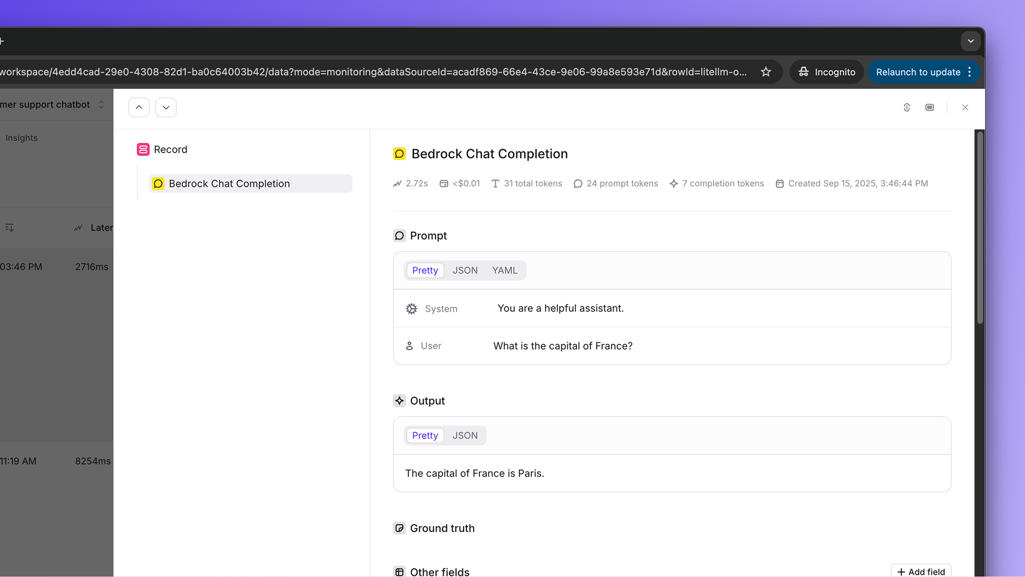The image size is (1025, 577).
Task: Click the Bedrock Chat Completion heading
Action: click(490, 154)
